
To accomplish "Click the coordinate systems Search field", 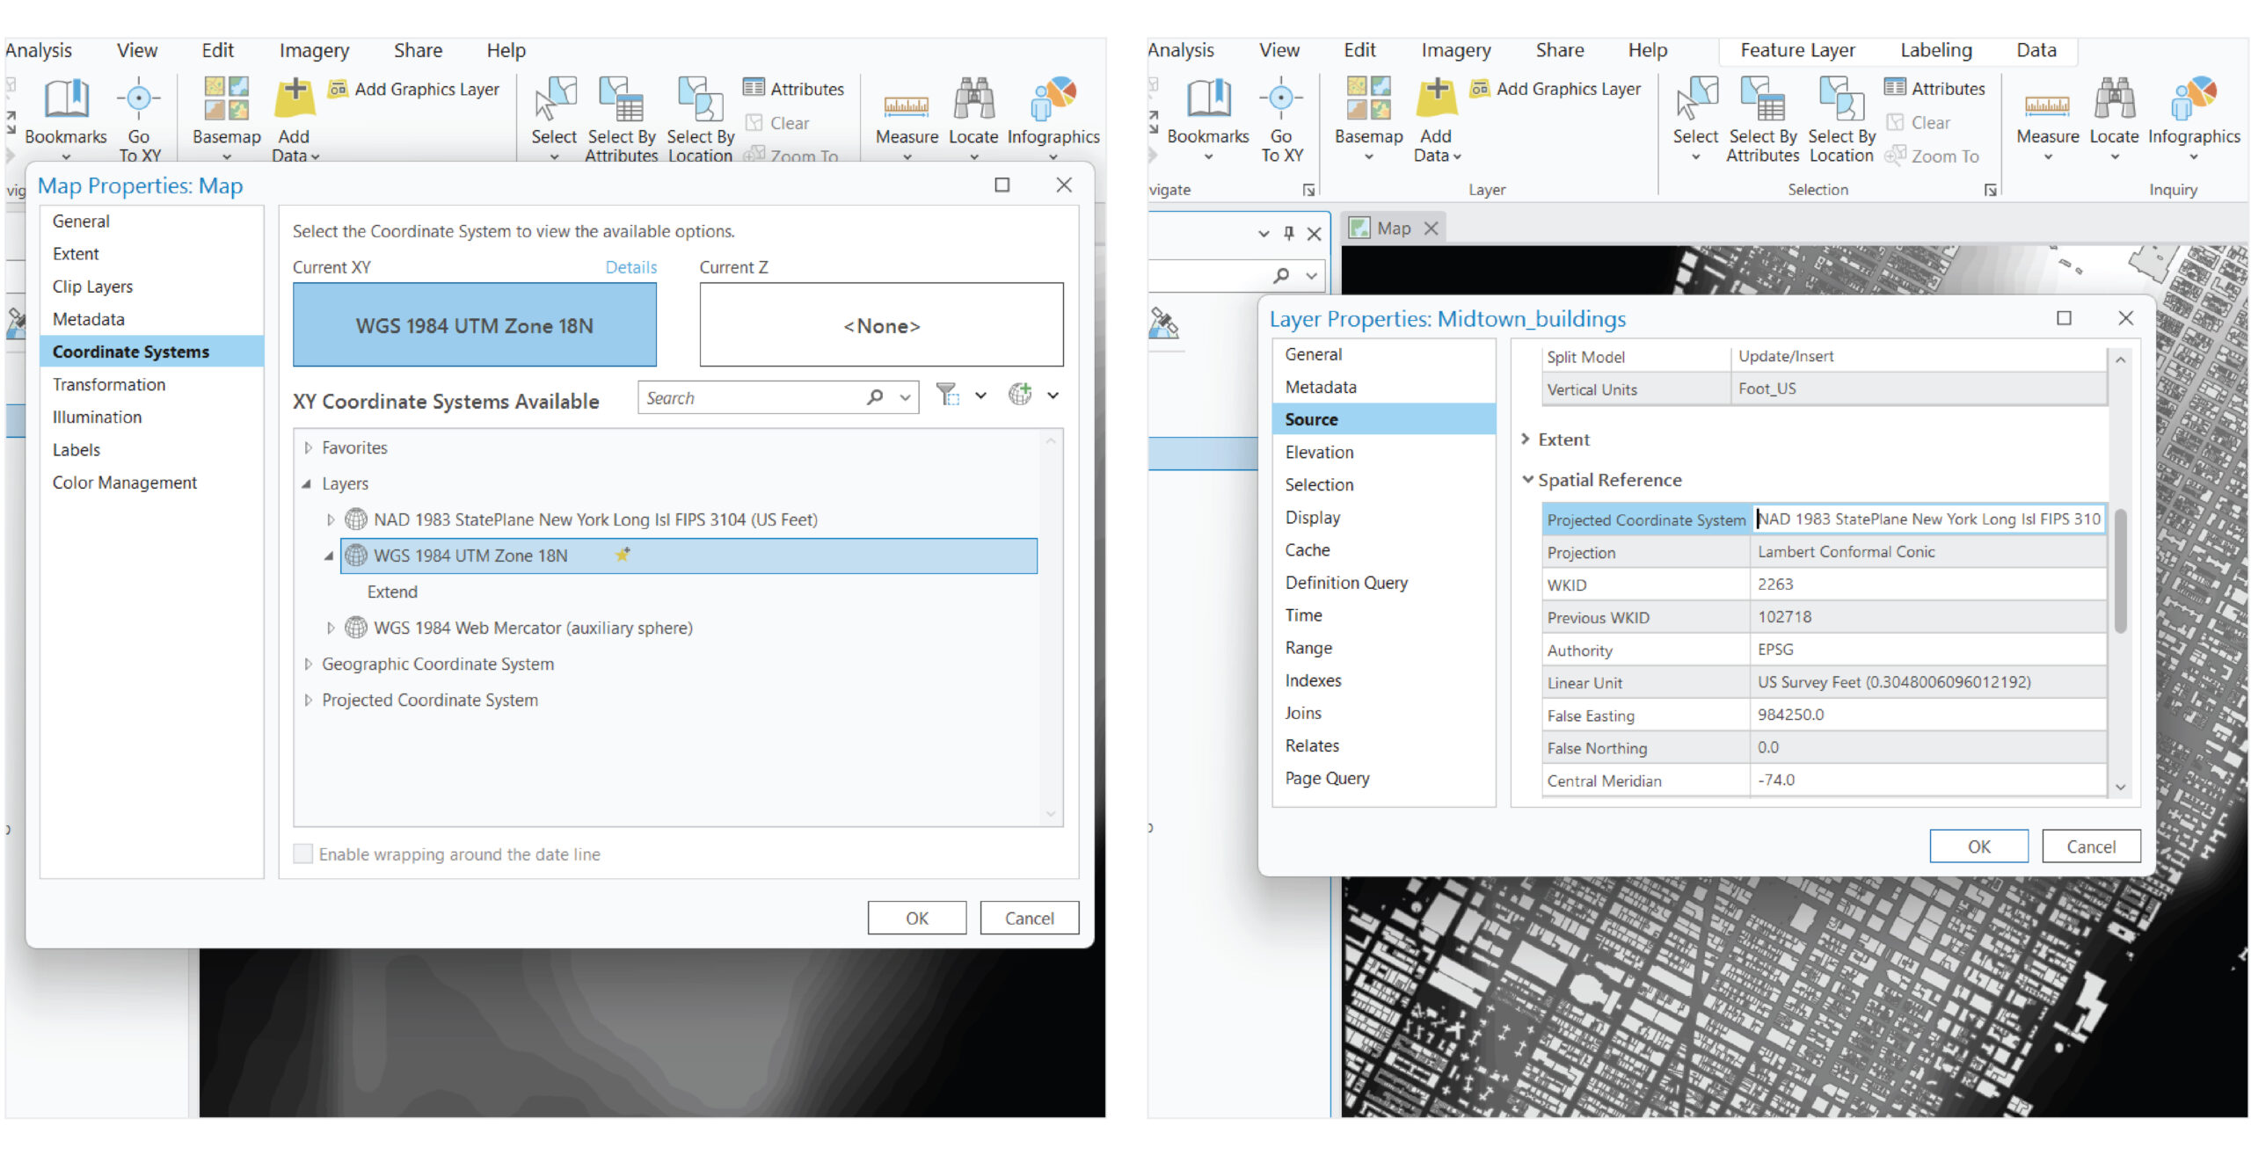I will click(752, 398).
